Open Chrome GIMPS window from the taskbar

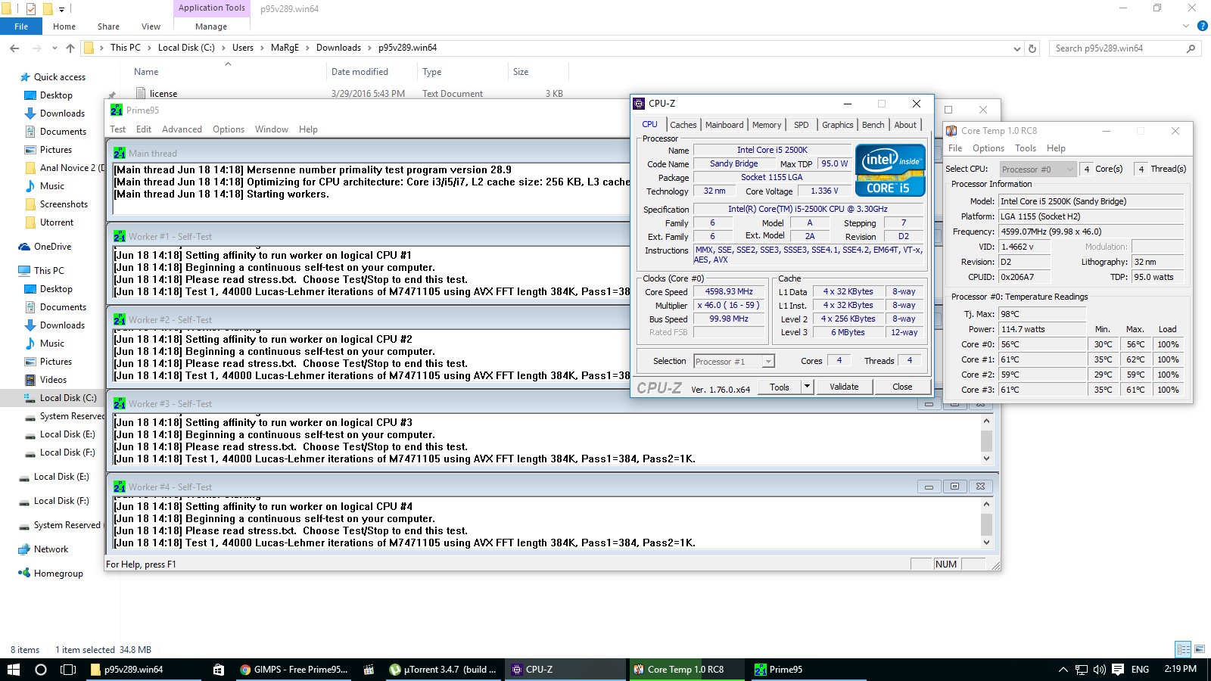pos(293,670)
